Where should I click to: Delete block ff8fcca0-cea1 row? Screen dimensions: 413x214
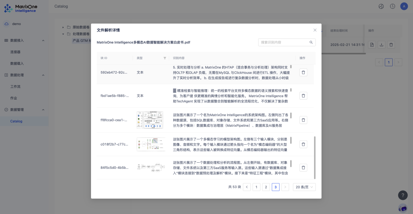[303, 120]
